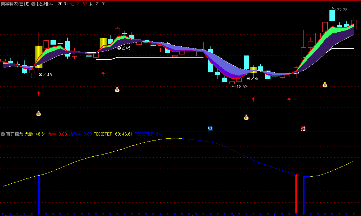Click the 财 info marker icon
Viewport: 361px width, 216px height.
pyautogui.click(x=210, y=129)
